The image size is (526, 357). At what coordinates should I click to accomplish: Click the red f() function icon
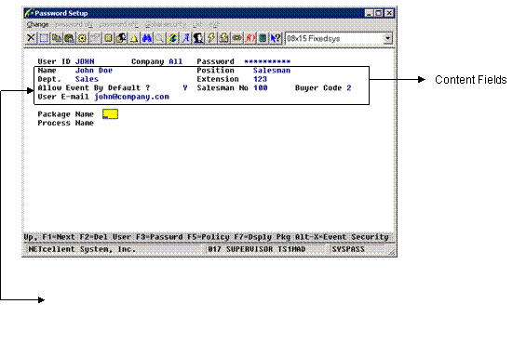(x=250, y=38)
